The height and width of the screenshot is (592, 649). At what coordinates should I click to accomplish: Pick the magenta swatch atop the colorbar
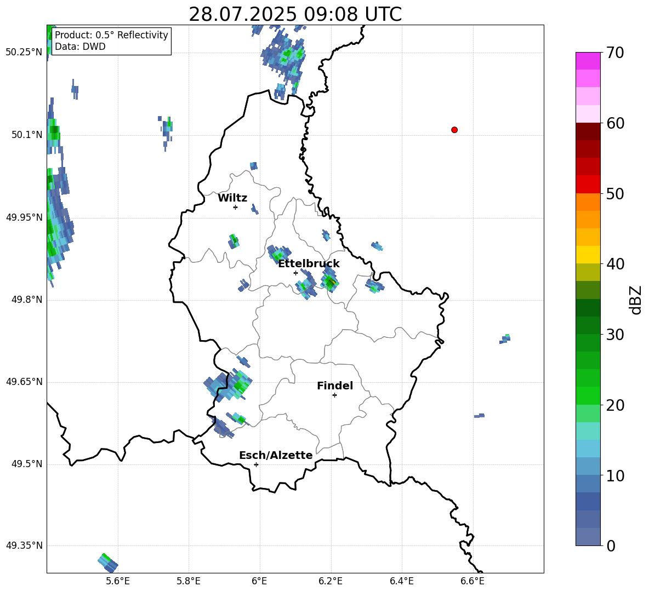588,61
